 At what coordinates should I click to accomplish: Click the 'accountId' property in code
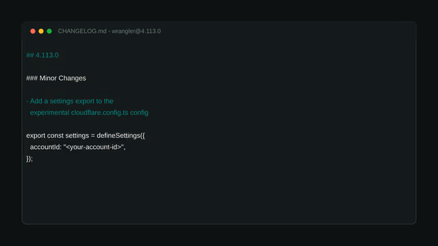pyautogui.click(x=44, y=148)
